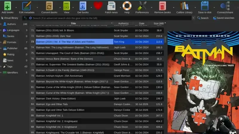This screenshot has height=134, width=239.
Task: Expand the Formats tree node
Action: coord(1,42)
